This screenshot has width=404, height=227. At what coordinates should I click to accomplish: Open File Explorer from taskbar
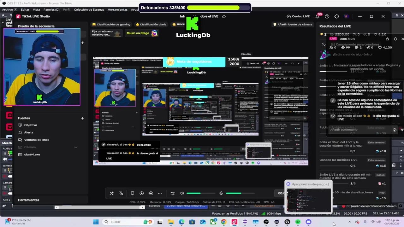click(171, 222)
